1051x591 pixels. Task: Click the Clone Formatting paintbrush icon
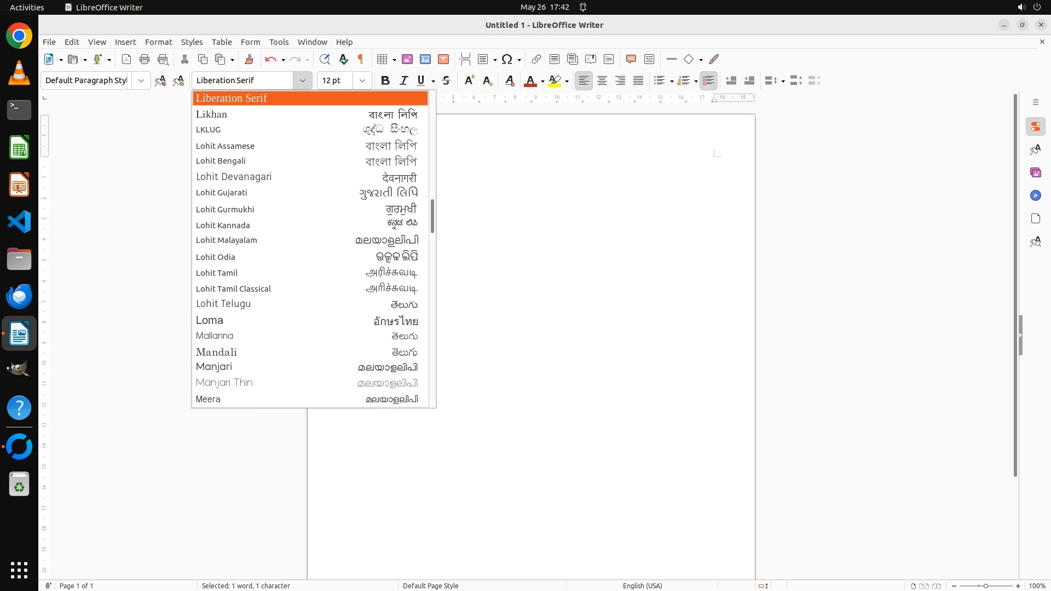tap(249, 59)
